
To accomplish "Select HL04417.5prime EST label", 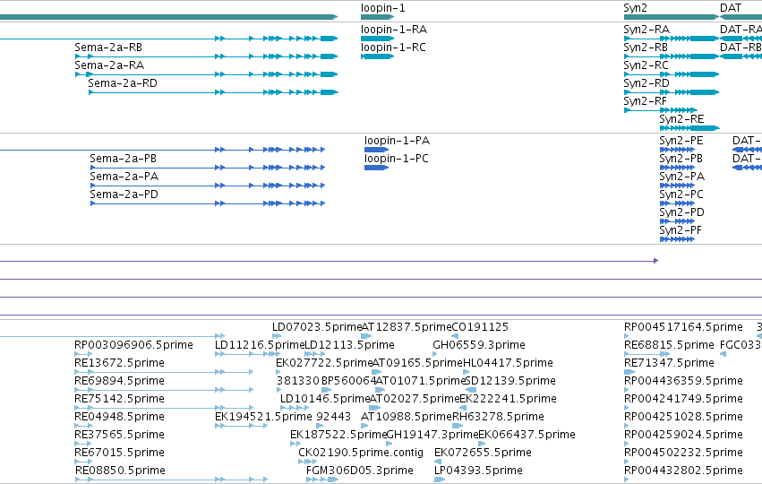I will 508,363.
